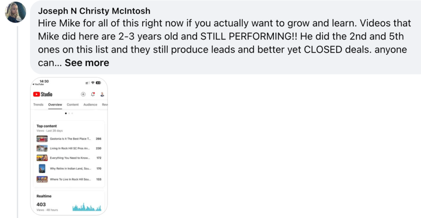421x218 pixels.
Task: Click the battery indicator icon
Action: click(98, 83)
